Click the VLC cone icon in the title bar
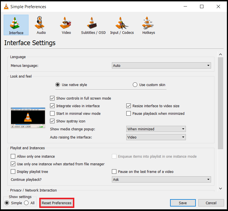 tap(6, 6)
